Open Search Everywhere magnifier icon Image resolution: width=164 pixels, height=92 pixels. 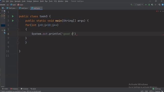coord(159,5)
